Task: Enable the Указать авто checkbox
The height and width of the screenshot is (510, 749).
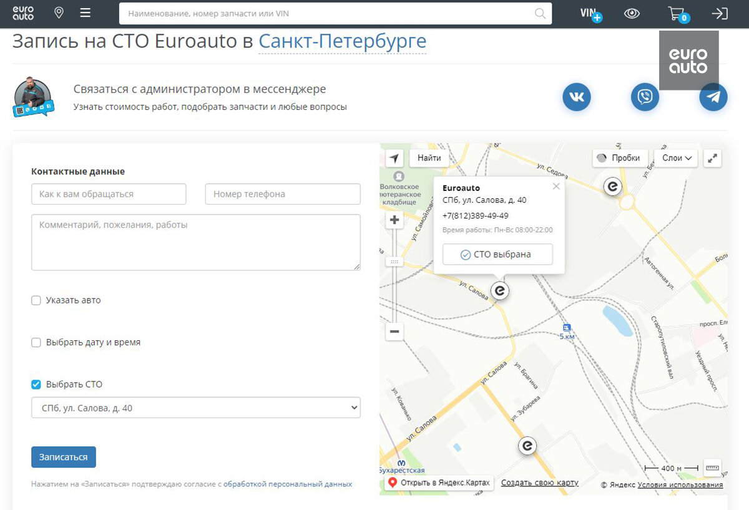Action: [36, 300]
